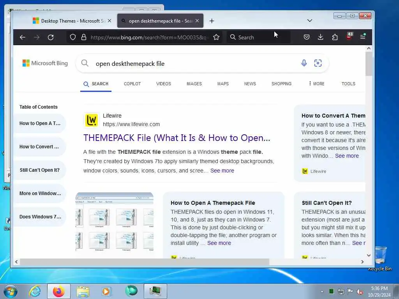Open the Firefox hamburger menu
The width and height of the screenshot is (399, 299).
(363, 37)
